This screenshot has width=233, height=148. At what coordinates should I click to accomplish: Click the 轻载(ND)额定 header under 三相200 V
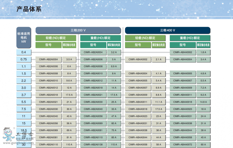pos(56,38)
